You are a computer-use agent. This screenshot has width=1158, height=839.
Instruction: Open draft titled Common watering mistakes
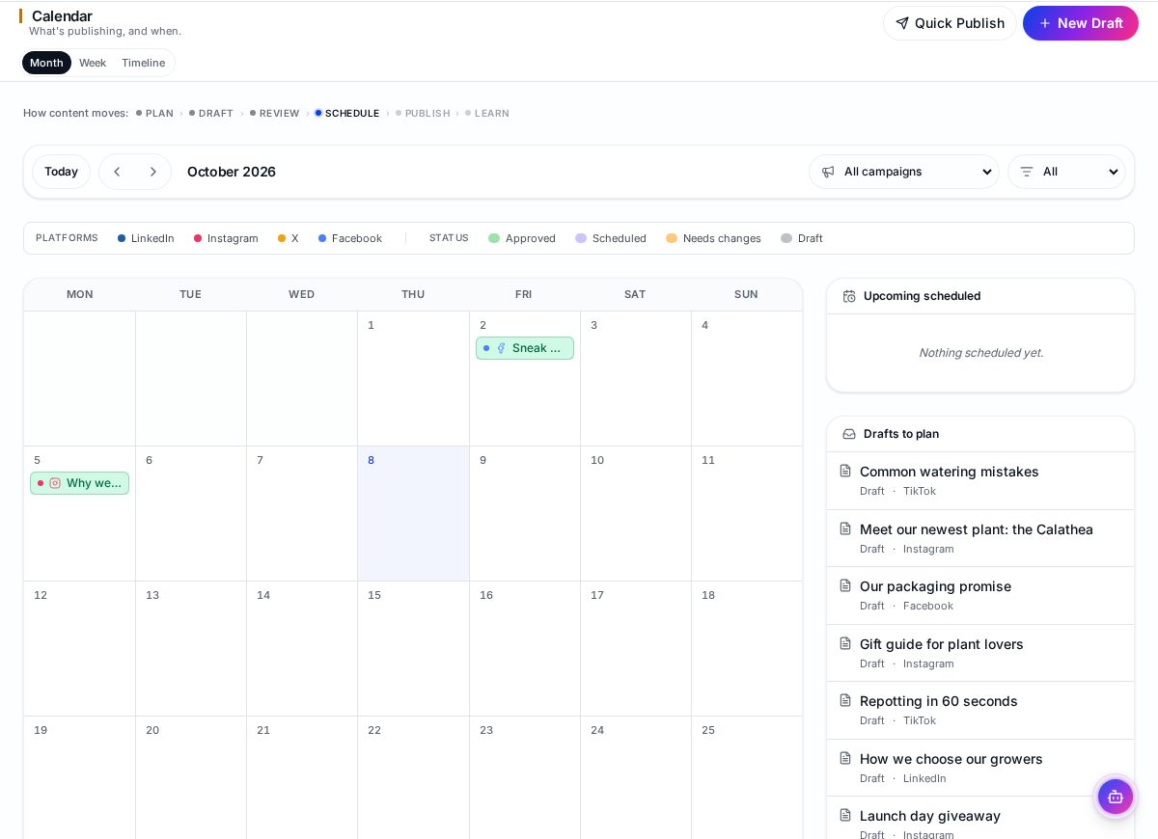click(x=980, y=480)
